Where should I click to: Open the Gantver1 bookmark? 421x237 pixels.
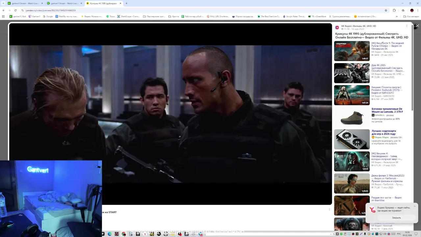tap(35, 16)
